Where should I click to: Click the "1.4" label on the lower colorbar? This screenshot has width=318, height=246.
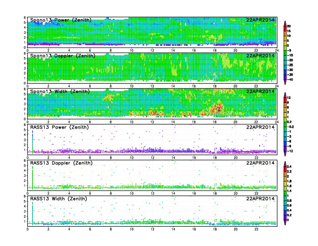coord(289,191)
